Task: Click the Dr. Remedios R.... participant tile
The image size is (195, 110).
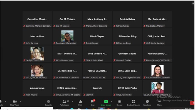Action: tap(67, 71)
